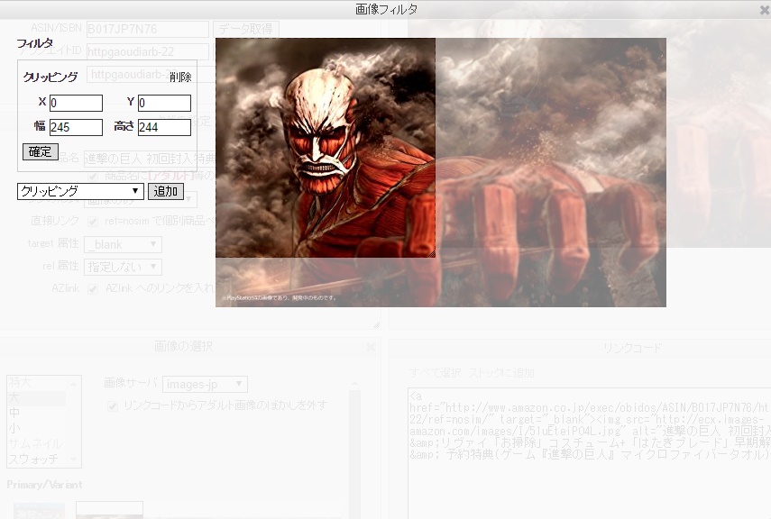This screenshot has height=519, width=771.
Task: Click inside the リンクコード text area
Action: [590, 453]
